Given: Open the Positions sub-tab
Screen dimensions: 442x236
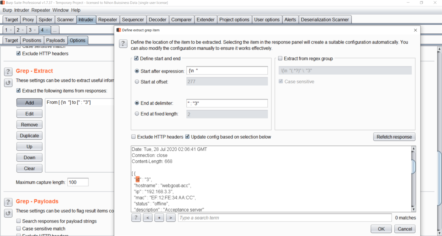Looking at the screenshot, I should click(x=32, y=40).
